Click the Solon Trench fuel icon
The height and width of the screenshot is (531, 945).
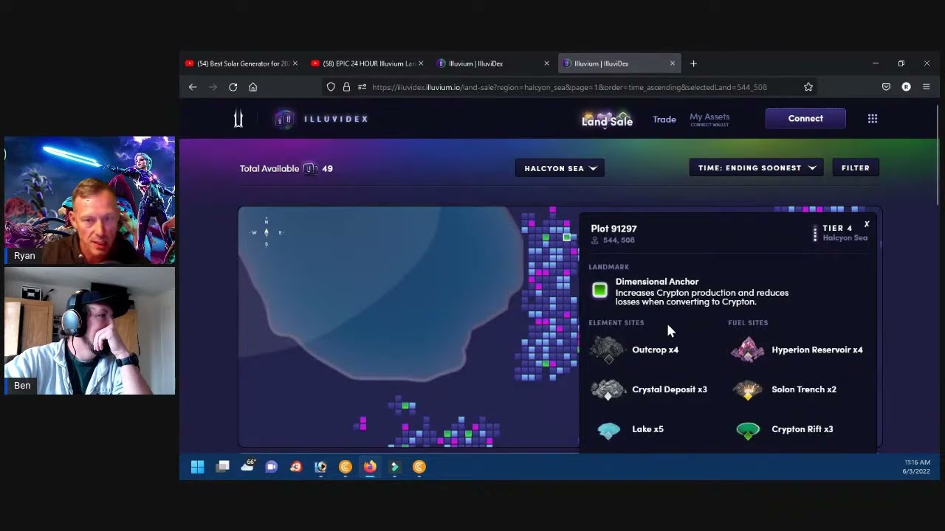[x=748, y=390]
